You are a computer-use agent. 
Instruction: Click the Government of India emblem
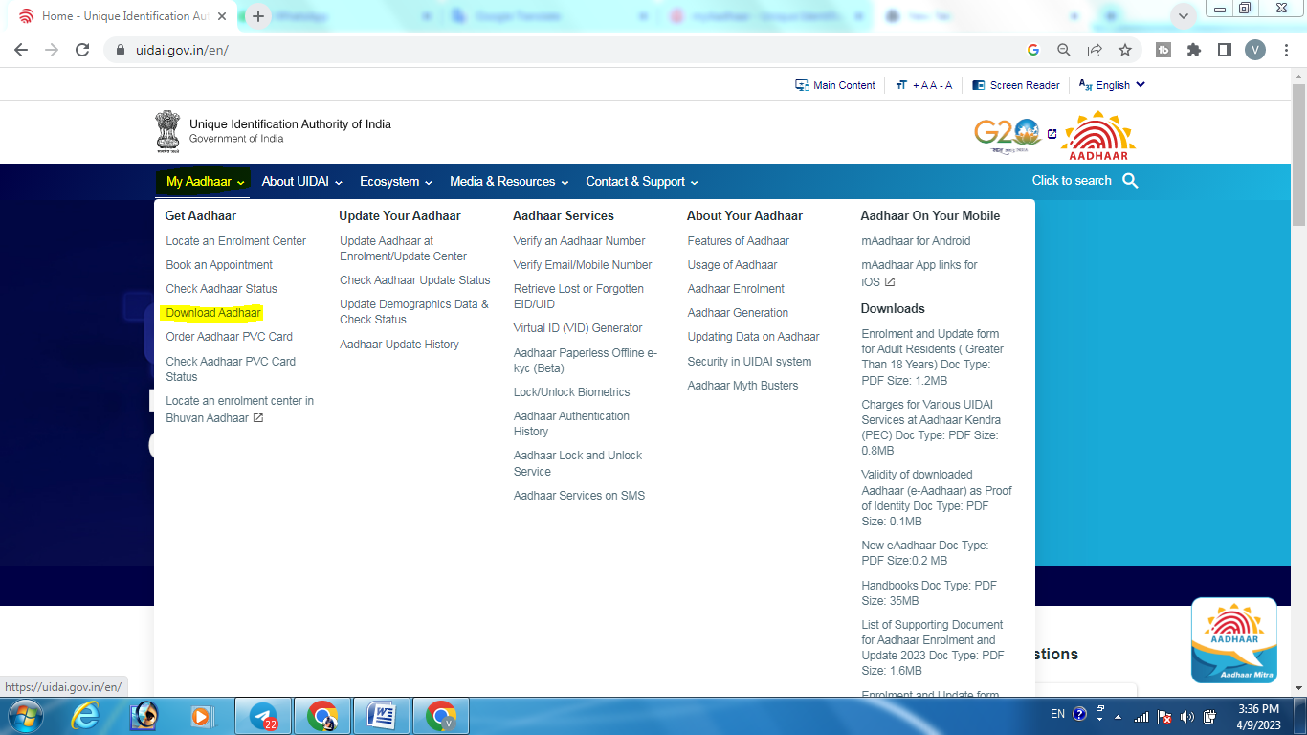(x=167, y=131)
